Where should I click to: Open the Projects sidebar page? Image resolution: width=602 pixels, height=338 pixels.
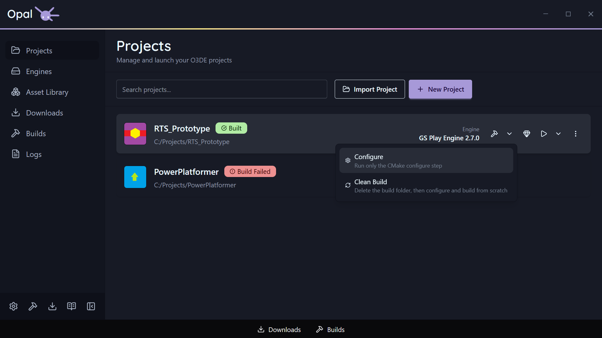(x=52, y=51)
